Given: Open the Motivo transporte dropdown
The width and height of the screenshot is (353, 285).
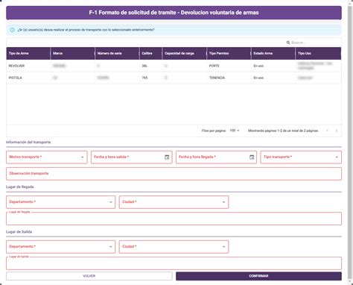Looking at the screenshot, I should [x=47, y=157].
